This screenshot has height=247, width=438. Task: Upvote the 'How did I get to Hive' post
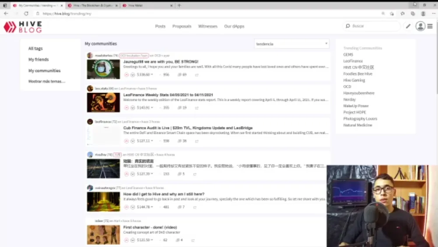point(126,207)
